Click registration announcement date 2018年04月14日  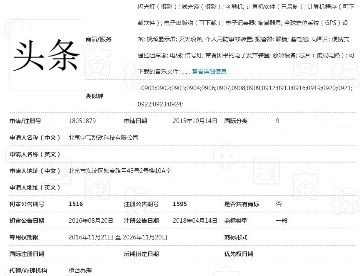tap(194, 220)
